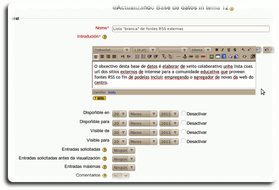Click the body path link
The image size is (279, 190).
tap(112, 92)
